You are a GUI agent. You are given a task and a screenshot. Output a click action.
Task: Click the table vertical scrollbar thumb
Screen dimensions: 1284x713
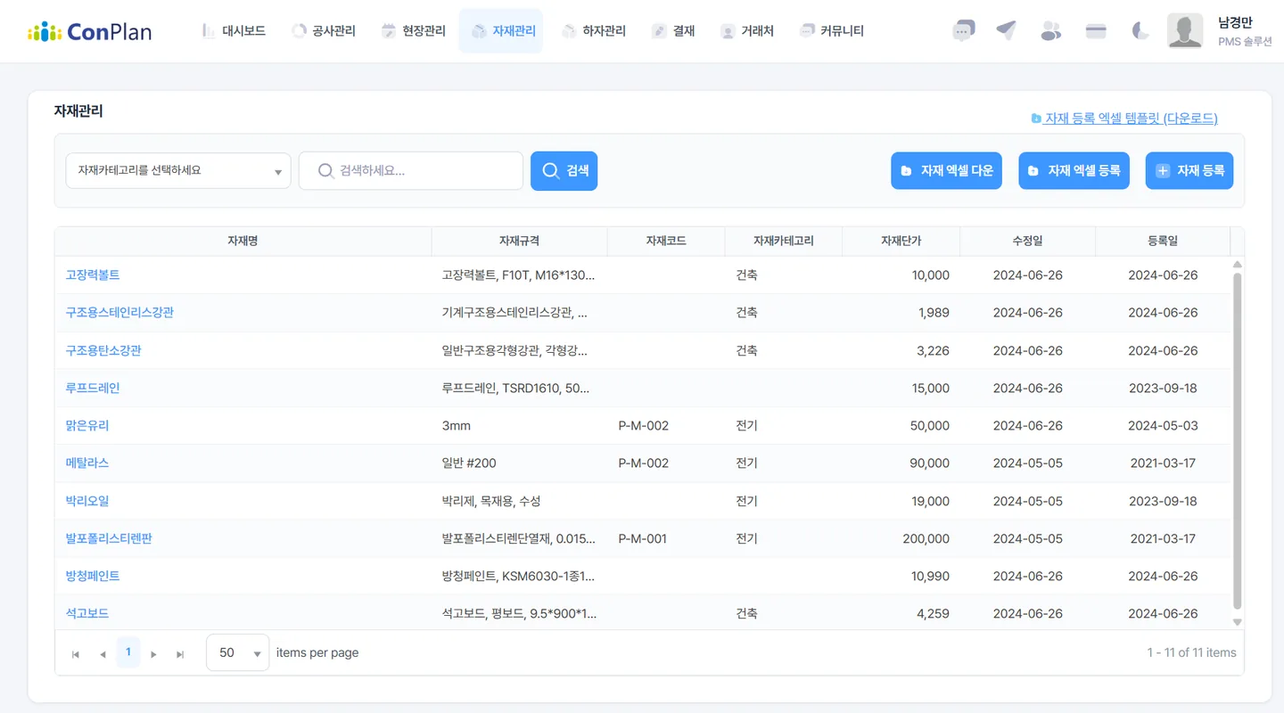pos(1237,441)
